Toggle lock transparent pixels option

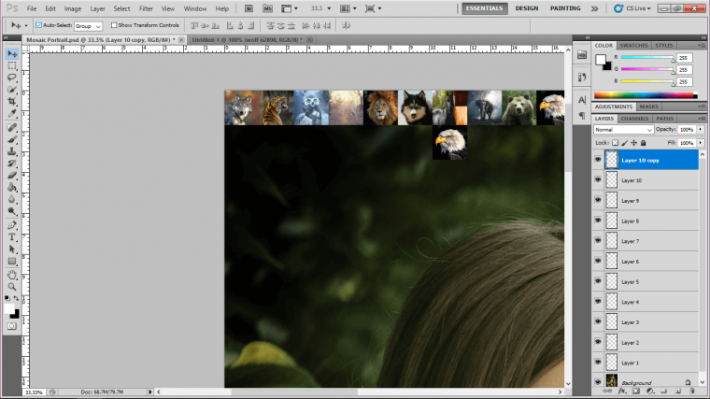point(615,143)
